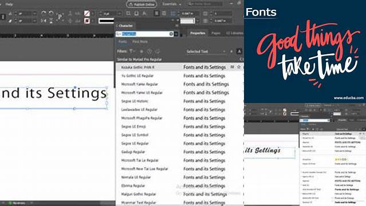The image size is (366, 206).
Task: Click the P flip/rotate indicator
Action: (x=60, y=17)
